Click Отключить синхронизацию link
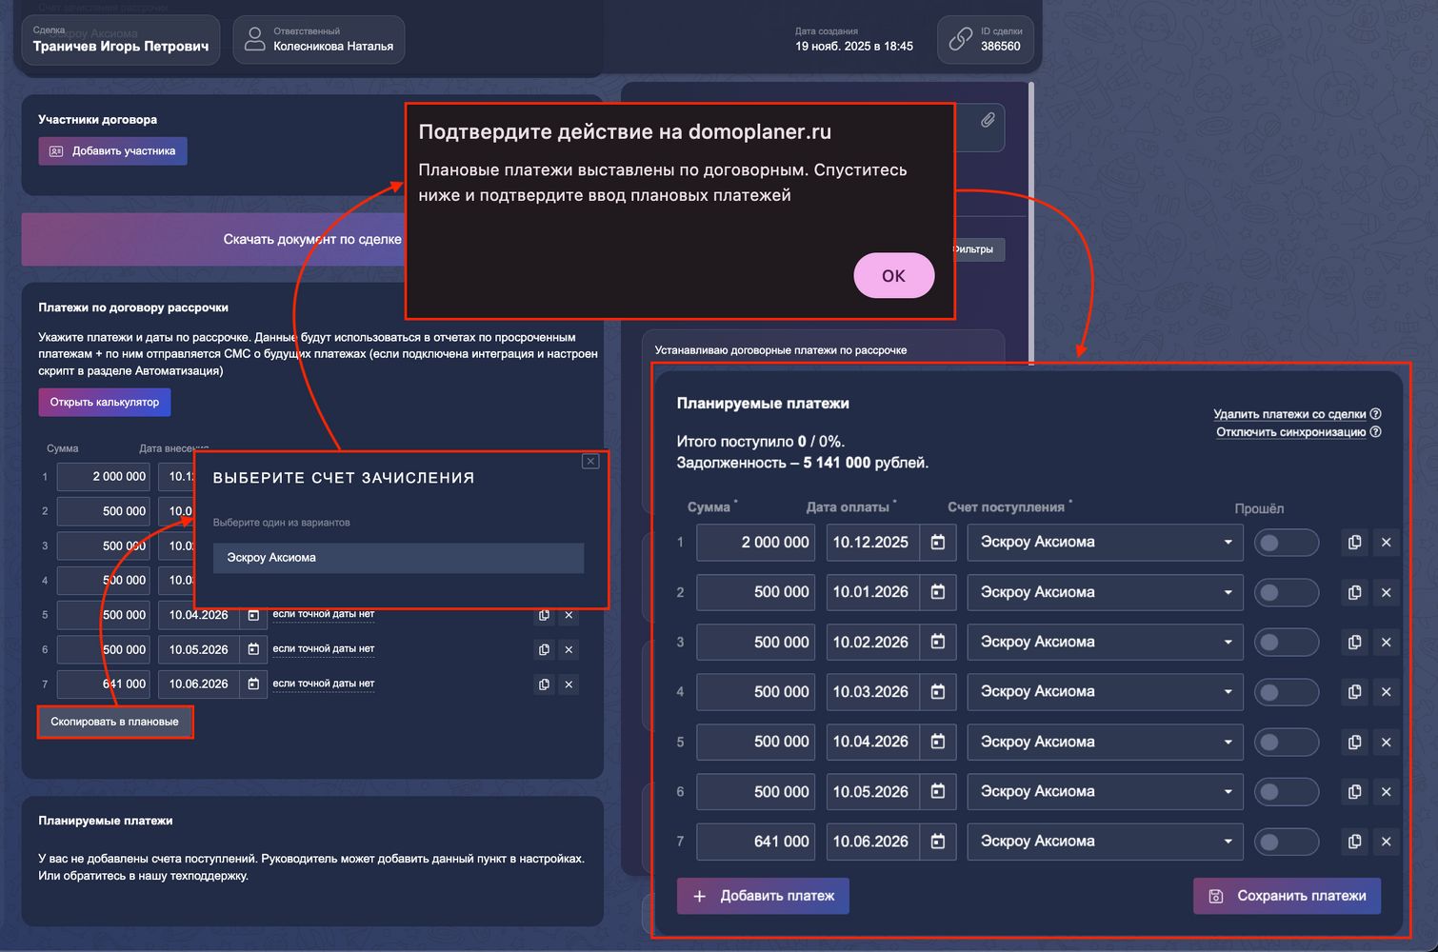The height and width of the screenshot is (952, 1438). [1291, 432]
